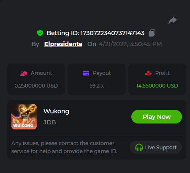Open Live Support chat
190x173 pixels.
[156, 147]
